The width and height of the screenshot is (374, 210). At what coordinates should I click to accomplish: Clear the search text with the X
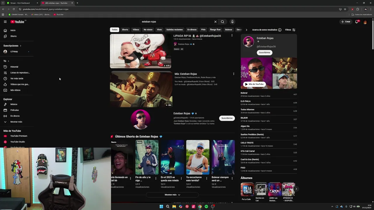click(x=215, y=22)
